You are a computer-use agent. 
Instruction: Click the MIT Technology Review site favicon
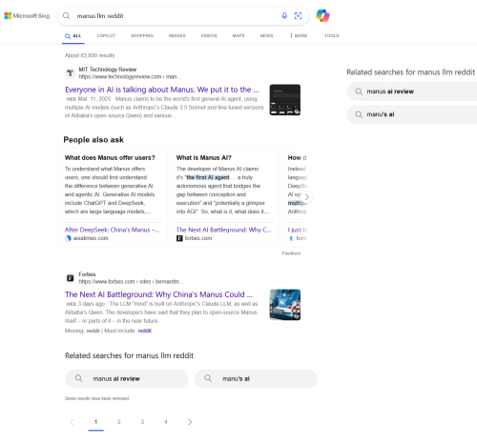pos(70,73)
